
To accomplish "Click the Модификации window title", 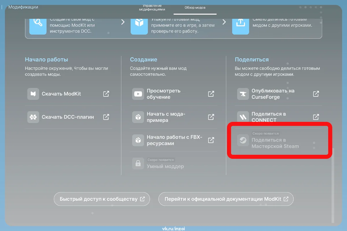I will pos(23,7).
